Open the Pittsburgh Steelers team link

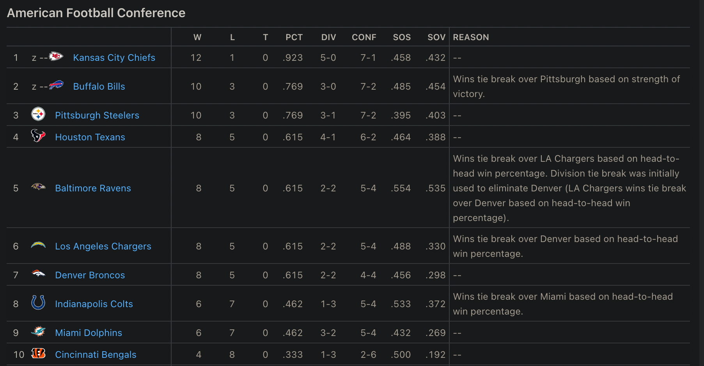tap(97, 115)
